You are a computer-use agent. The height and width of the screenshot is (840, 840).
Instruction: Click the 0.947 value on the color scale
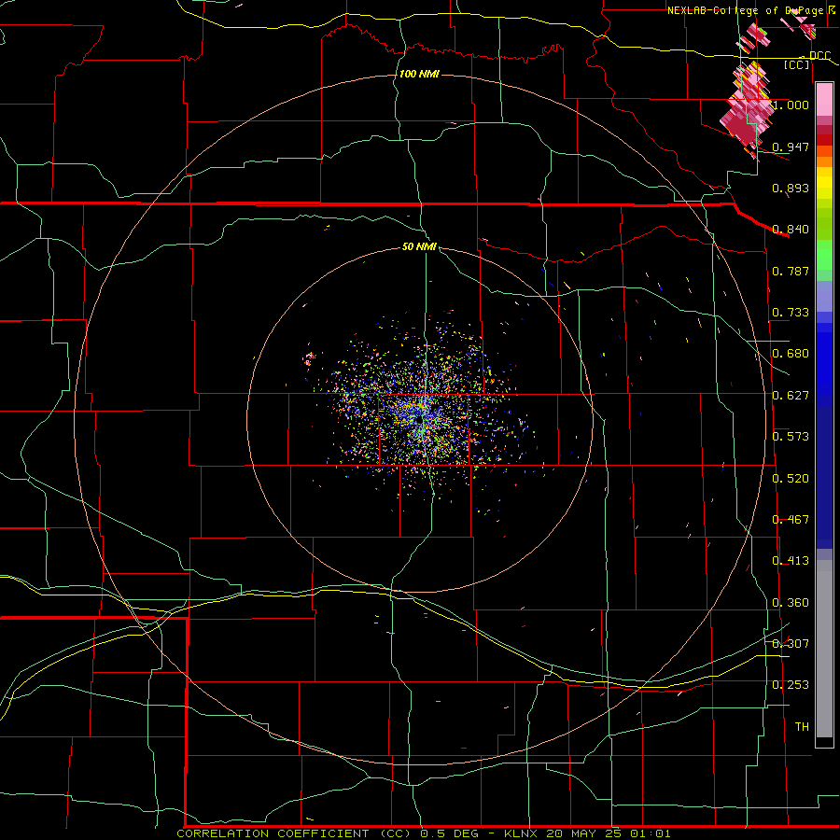coord(791,147)
